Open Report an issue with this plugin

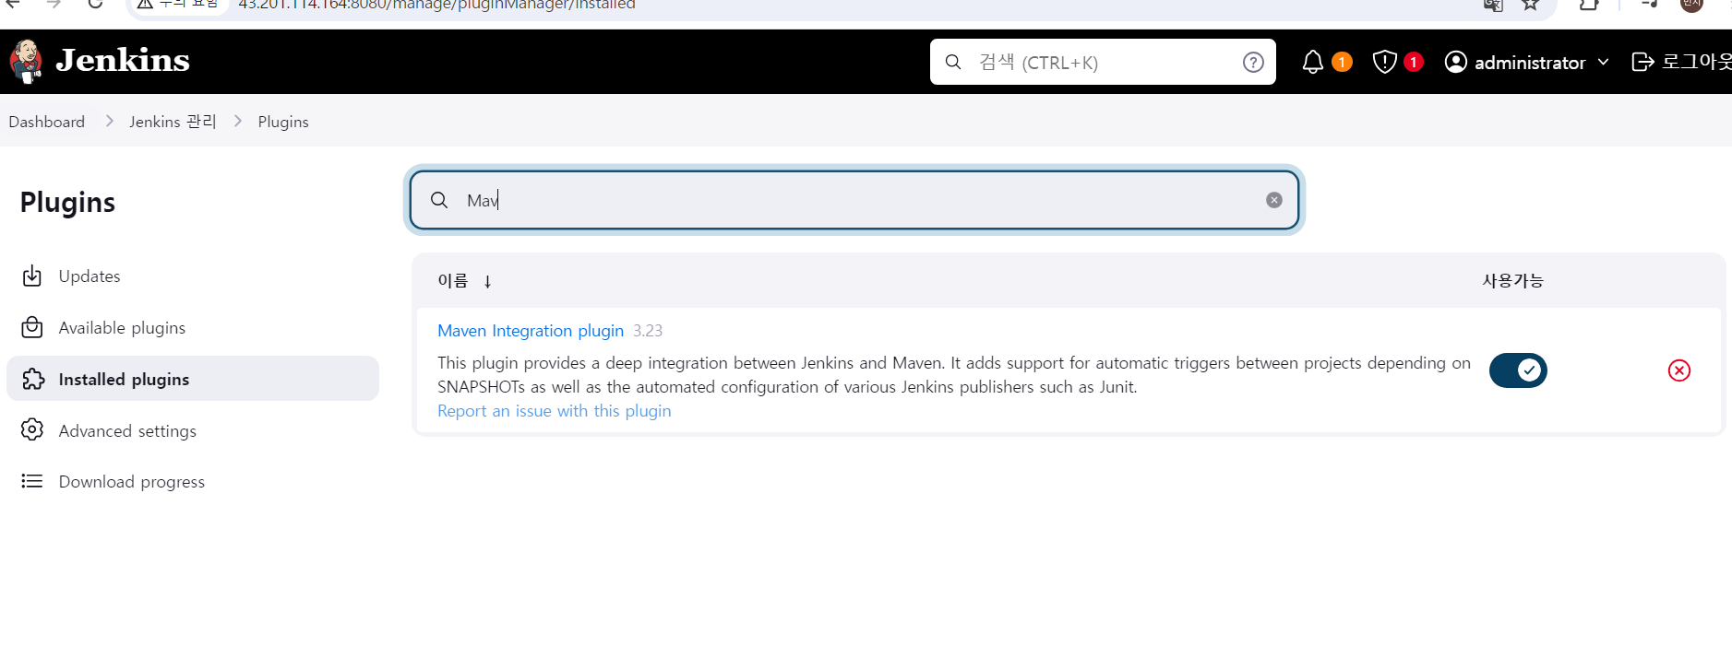click(554, 410)
